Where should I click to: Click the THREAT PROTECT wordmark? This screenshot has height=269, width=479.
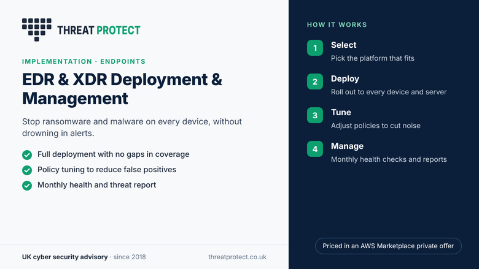click(x=99, y=30)
